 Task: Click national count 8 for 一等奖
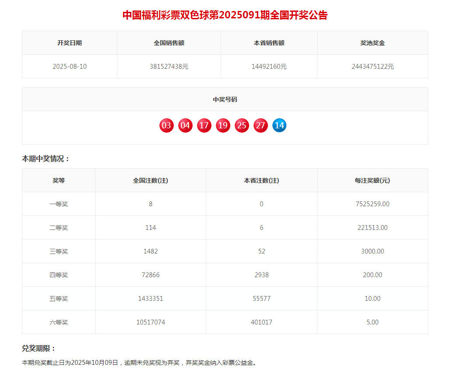[x=151, y=204]
